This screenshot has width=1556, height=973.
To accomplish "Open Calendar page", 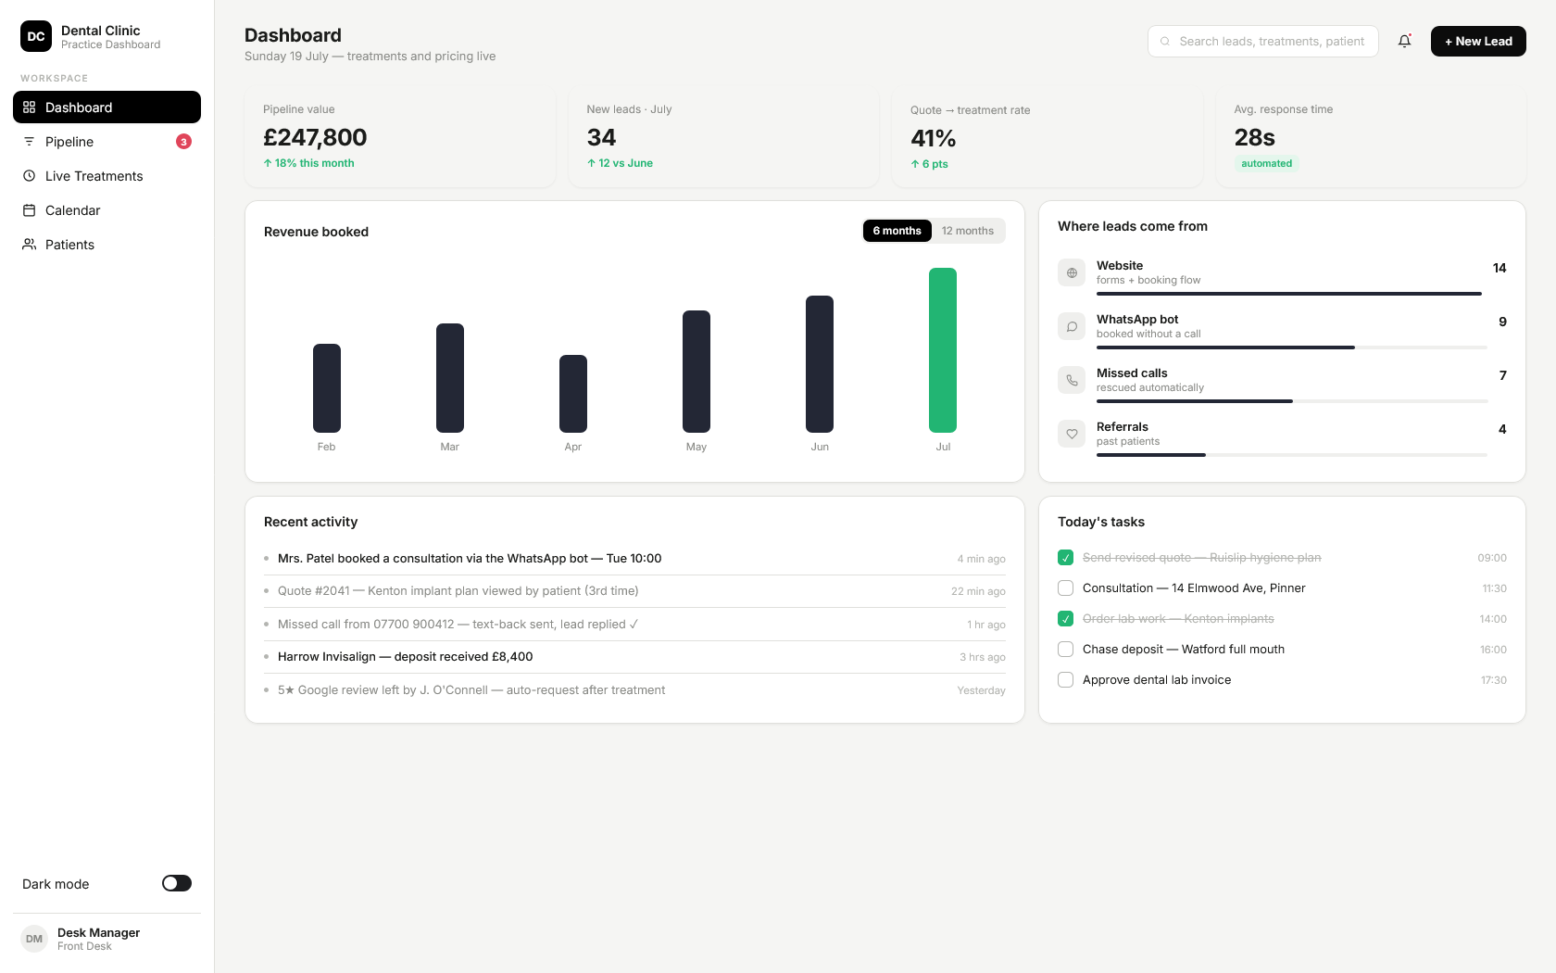I will (107, 210).
